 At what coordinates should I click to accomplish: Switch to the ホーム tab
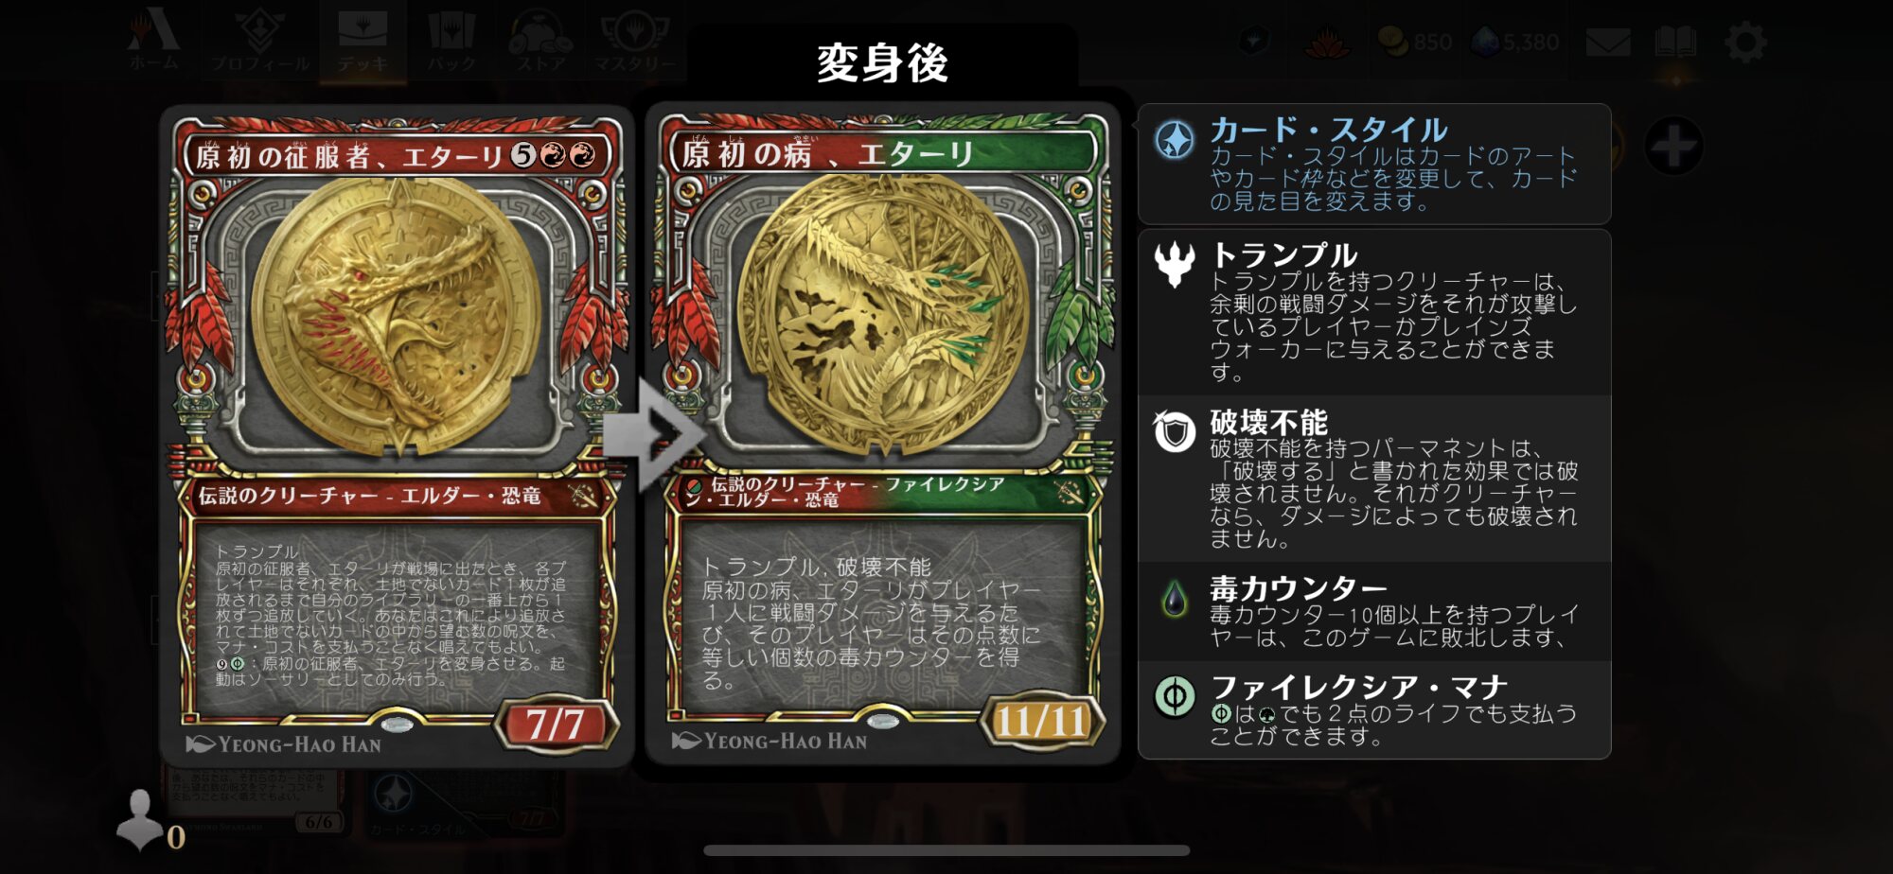click(x=153, y=41)
